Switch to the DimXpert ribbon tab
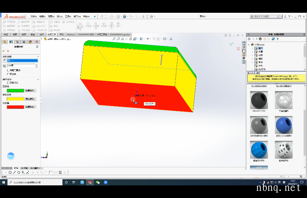This screenshot has height=198, width=307. [71, 34]
